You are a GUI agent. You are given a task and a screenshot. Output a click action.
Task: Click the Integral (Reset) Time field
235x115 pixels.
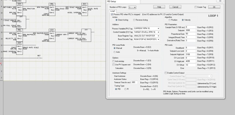tap(190, 37)
